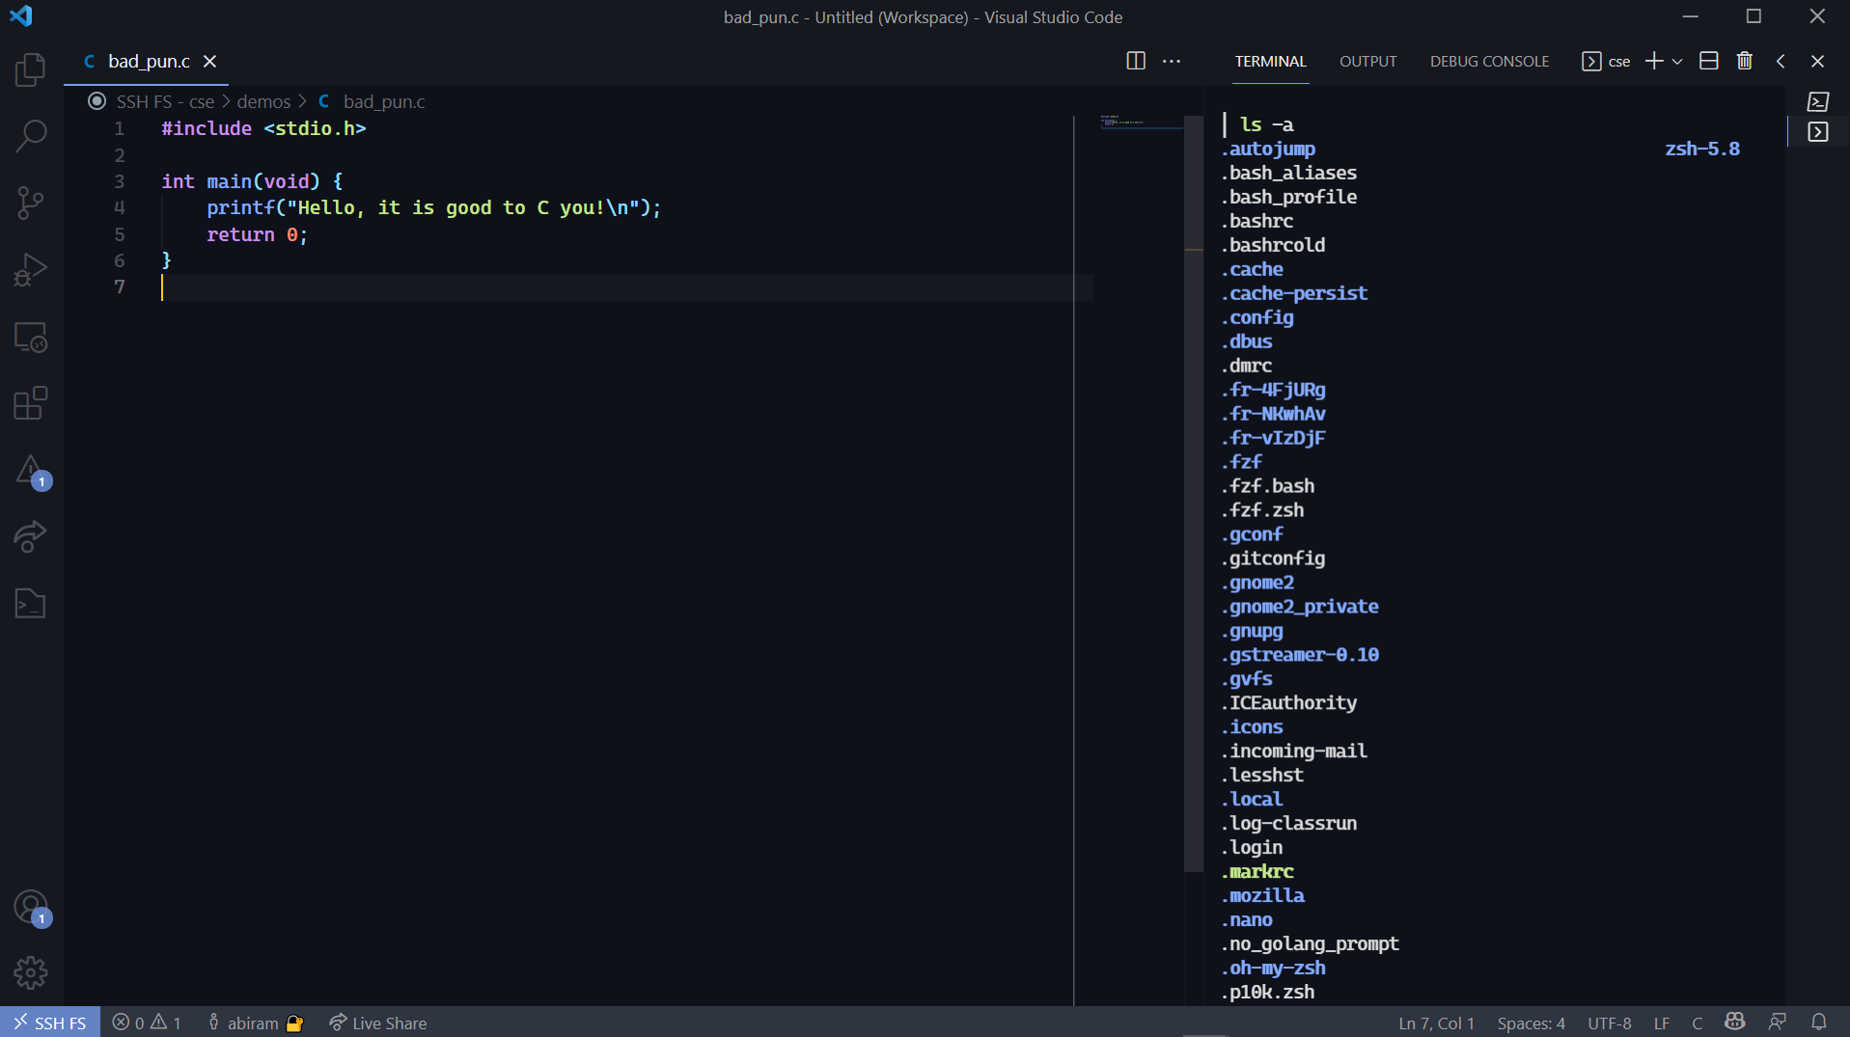Switch to the OUTPUT panel tab
1850x1037 pixels.
click(x=1367, y=61)
